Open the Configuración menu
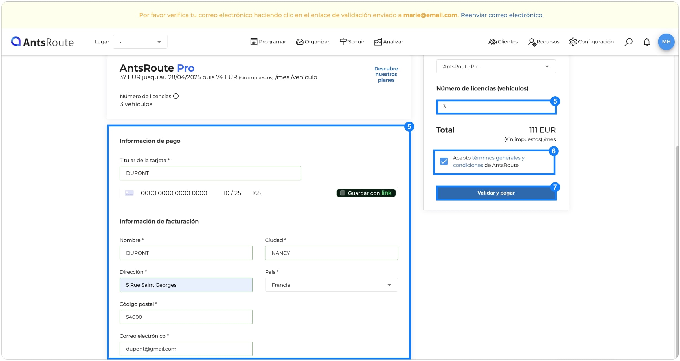 pos(591,42)
